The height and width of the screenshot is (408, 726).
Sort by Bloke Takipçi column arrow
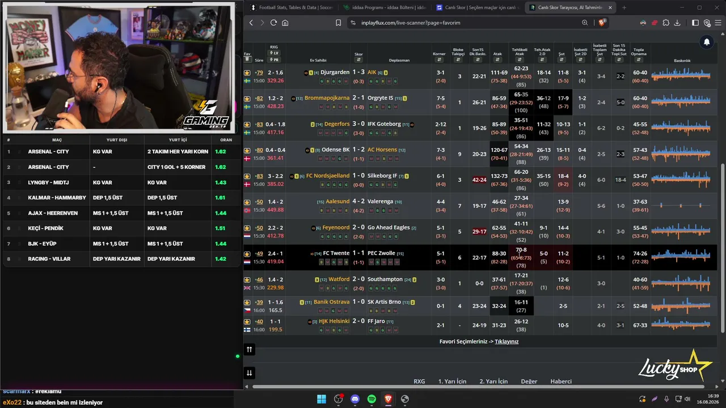click(x=458, y=60)
